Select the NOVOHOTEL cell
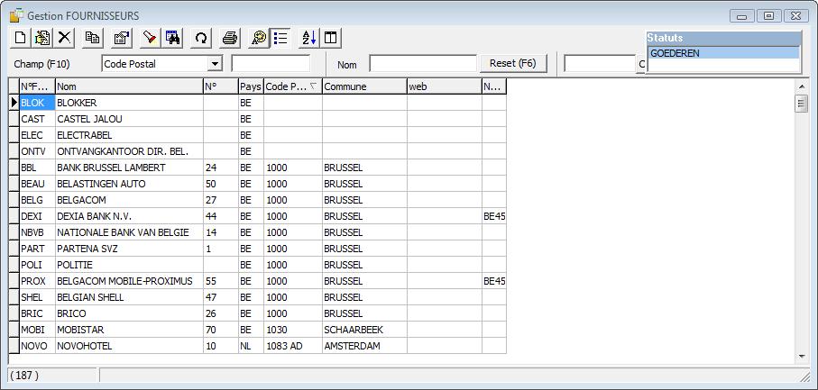Image resolution: width=818 pixels, height=390 pixels. tap(129, 346)
